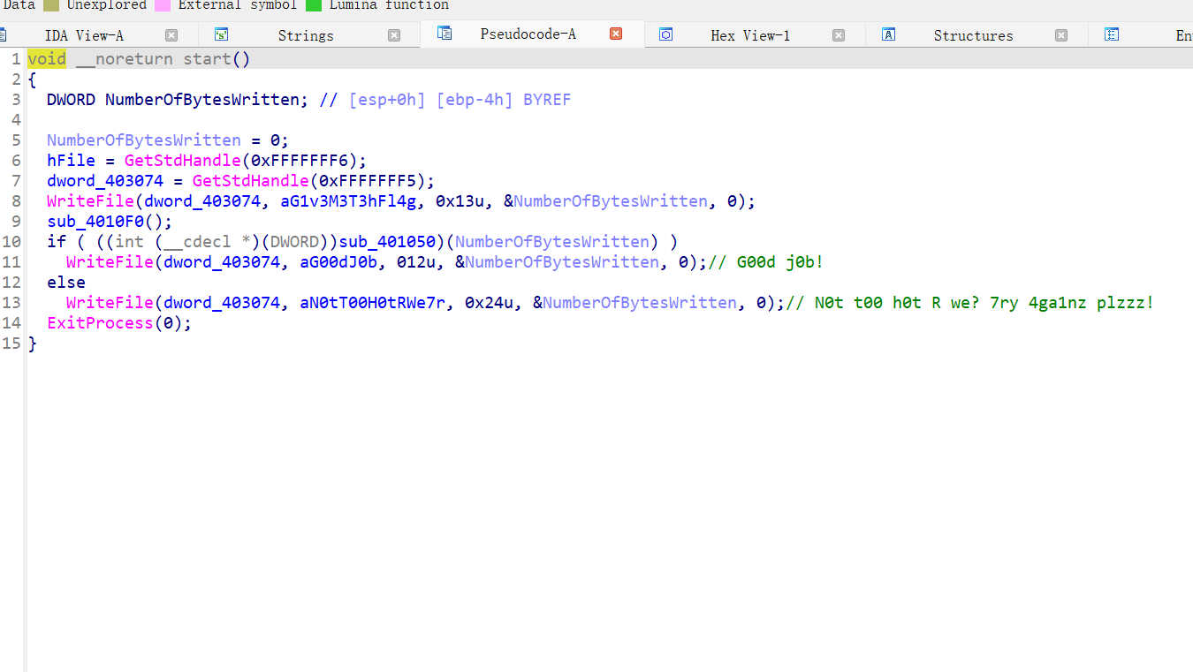Close the IDA View-A tab
Image resolution: width=1193 pixels, height=672 pixels.
(171, 35)
